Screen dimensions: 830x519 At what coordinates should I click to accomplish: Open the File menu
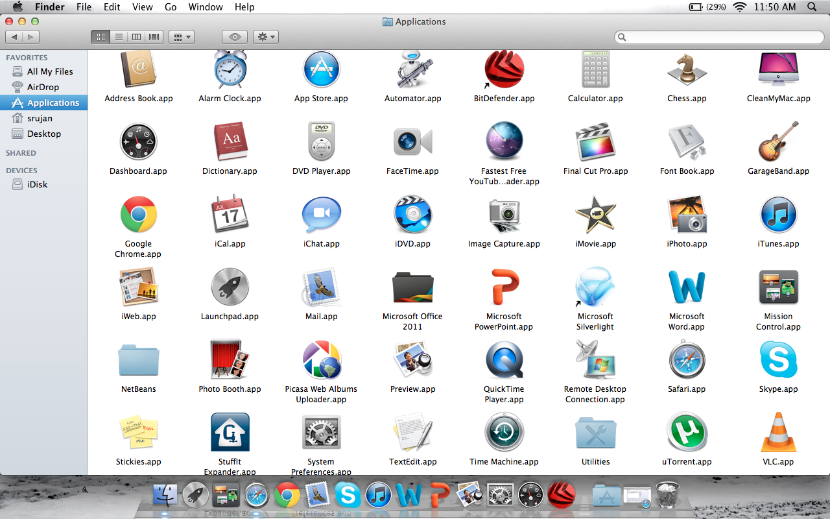[84, 7]
